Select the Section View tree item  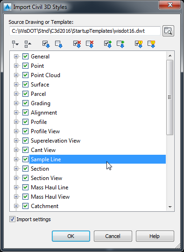click(46, 178)
